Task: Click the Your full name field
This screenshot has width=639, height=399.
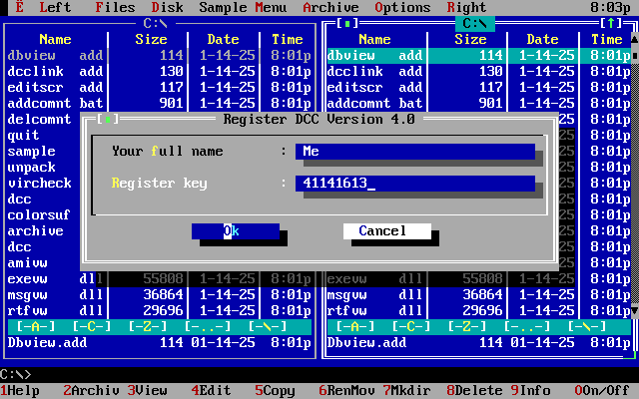Action: [414, 152]
